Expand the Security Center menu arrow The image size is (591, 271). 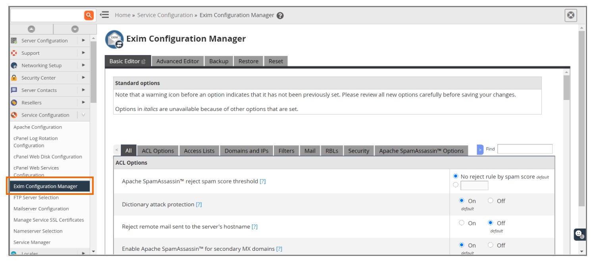tap(83, 78)
